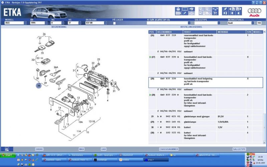Click the previous page arrow icon

(231, 9)
